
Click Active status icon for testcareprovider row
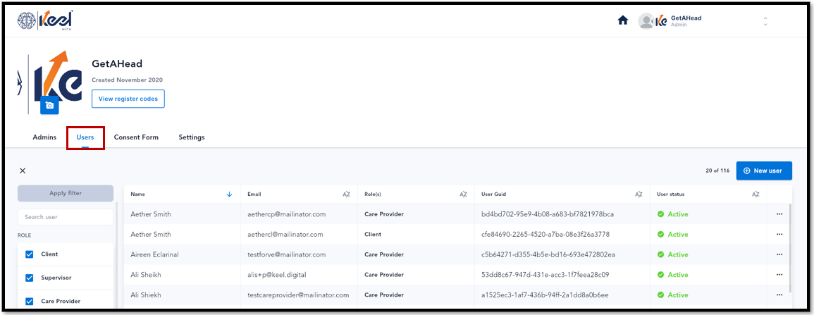(x=661, y=295)
